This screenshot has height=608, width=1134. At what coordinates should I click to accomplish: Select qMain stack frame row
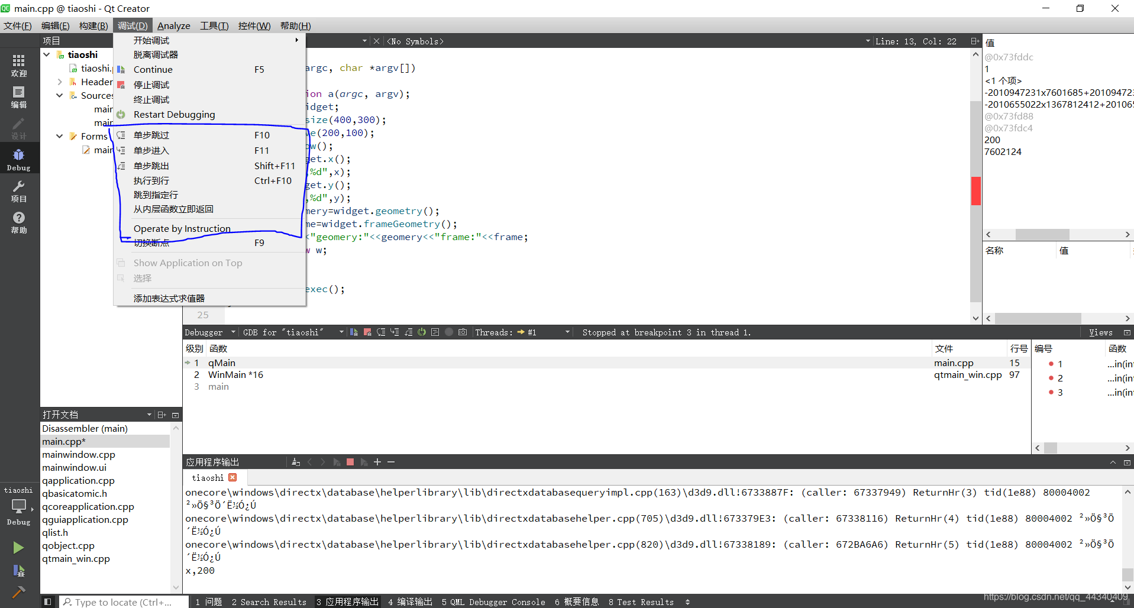[x=606, y=363]
